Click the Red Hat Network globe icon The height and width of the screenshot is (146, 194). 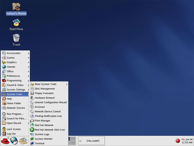coord(32,125)
